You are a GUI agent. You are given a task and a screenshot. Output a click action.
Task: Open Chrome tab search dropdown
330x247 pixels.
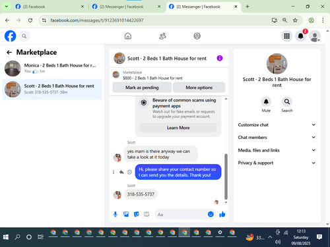[x=7, y=7]
